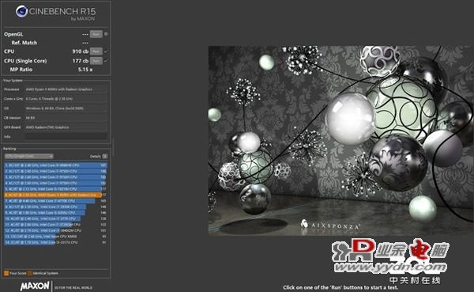Click the Processor field showing AMD Ryzen 5 4500U
This screenshot has height=292, width=474.
tap(66, 89)
